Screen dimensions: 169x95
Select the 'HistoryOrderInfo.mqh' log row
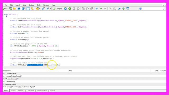pyautogui.click(x=84, y=76)
